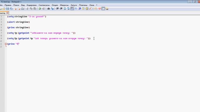Screen dimensions: 200x112
Task: Open a file with the folder icon
Action: tap(4, 9)
